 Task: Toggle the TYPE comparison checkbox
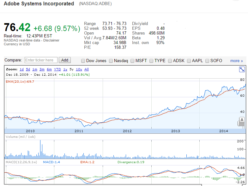point(151,61)
